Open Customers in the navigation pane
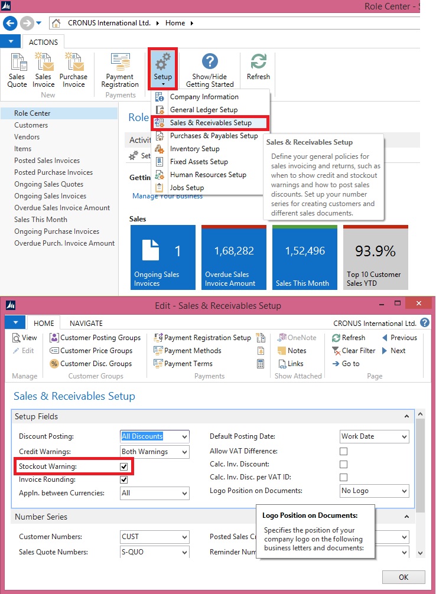This screenshot has width=436, height=594. click(x=31, y=125)
